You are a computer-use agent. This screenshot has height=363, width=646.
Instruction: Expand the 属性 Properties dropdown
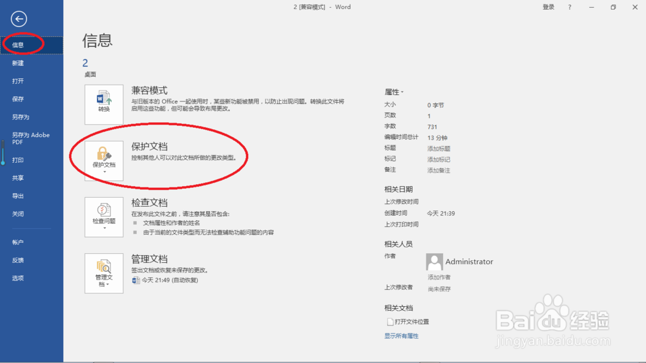[394, 92]
